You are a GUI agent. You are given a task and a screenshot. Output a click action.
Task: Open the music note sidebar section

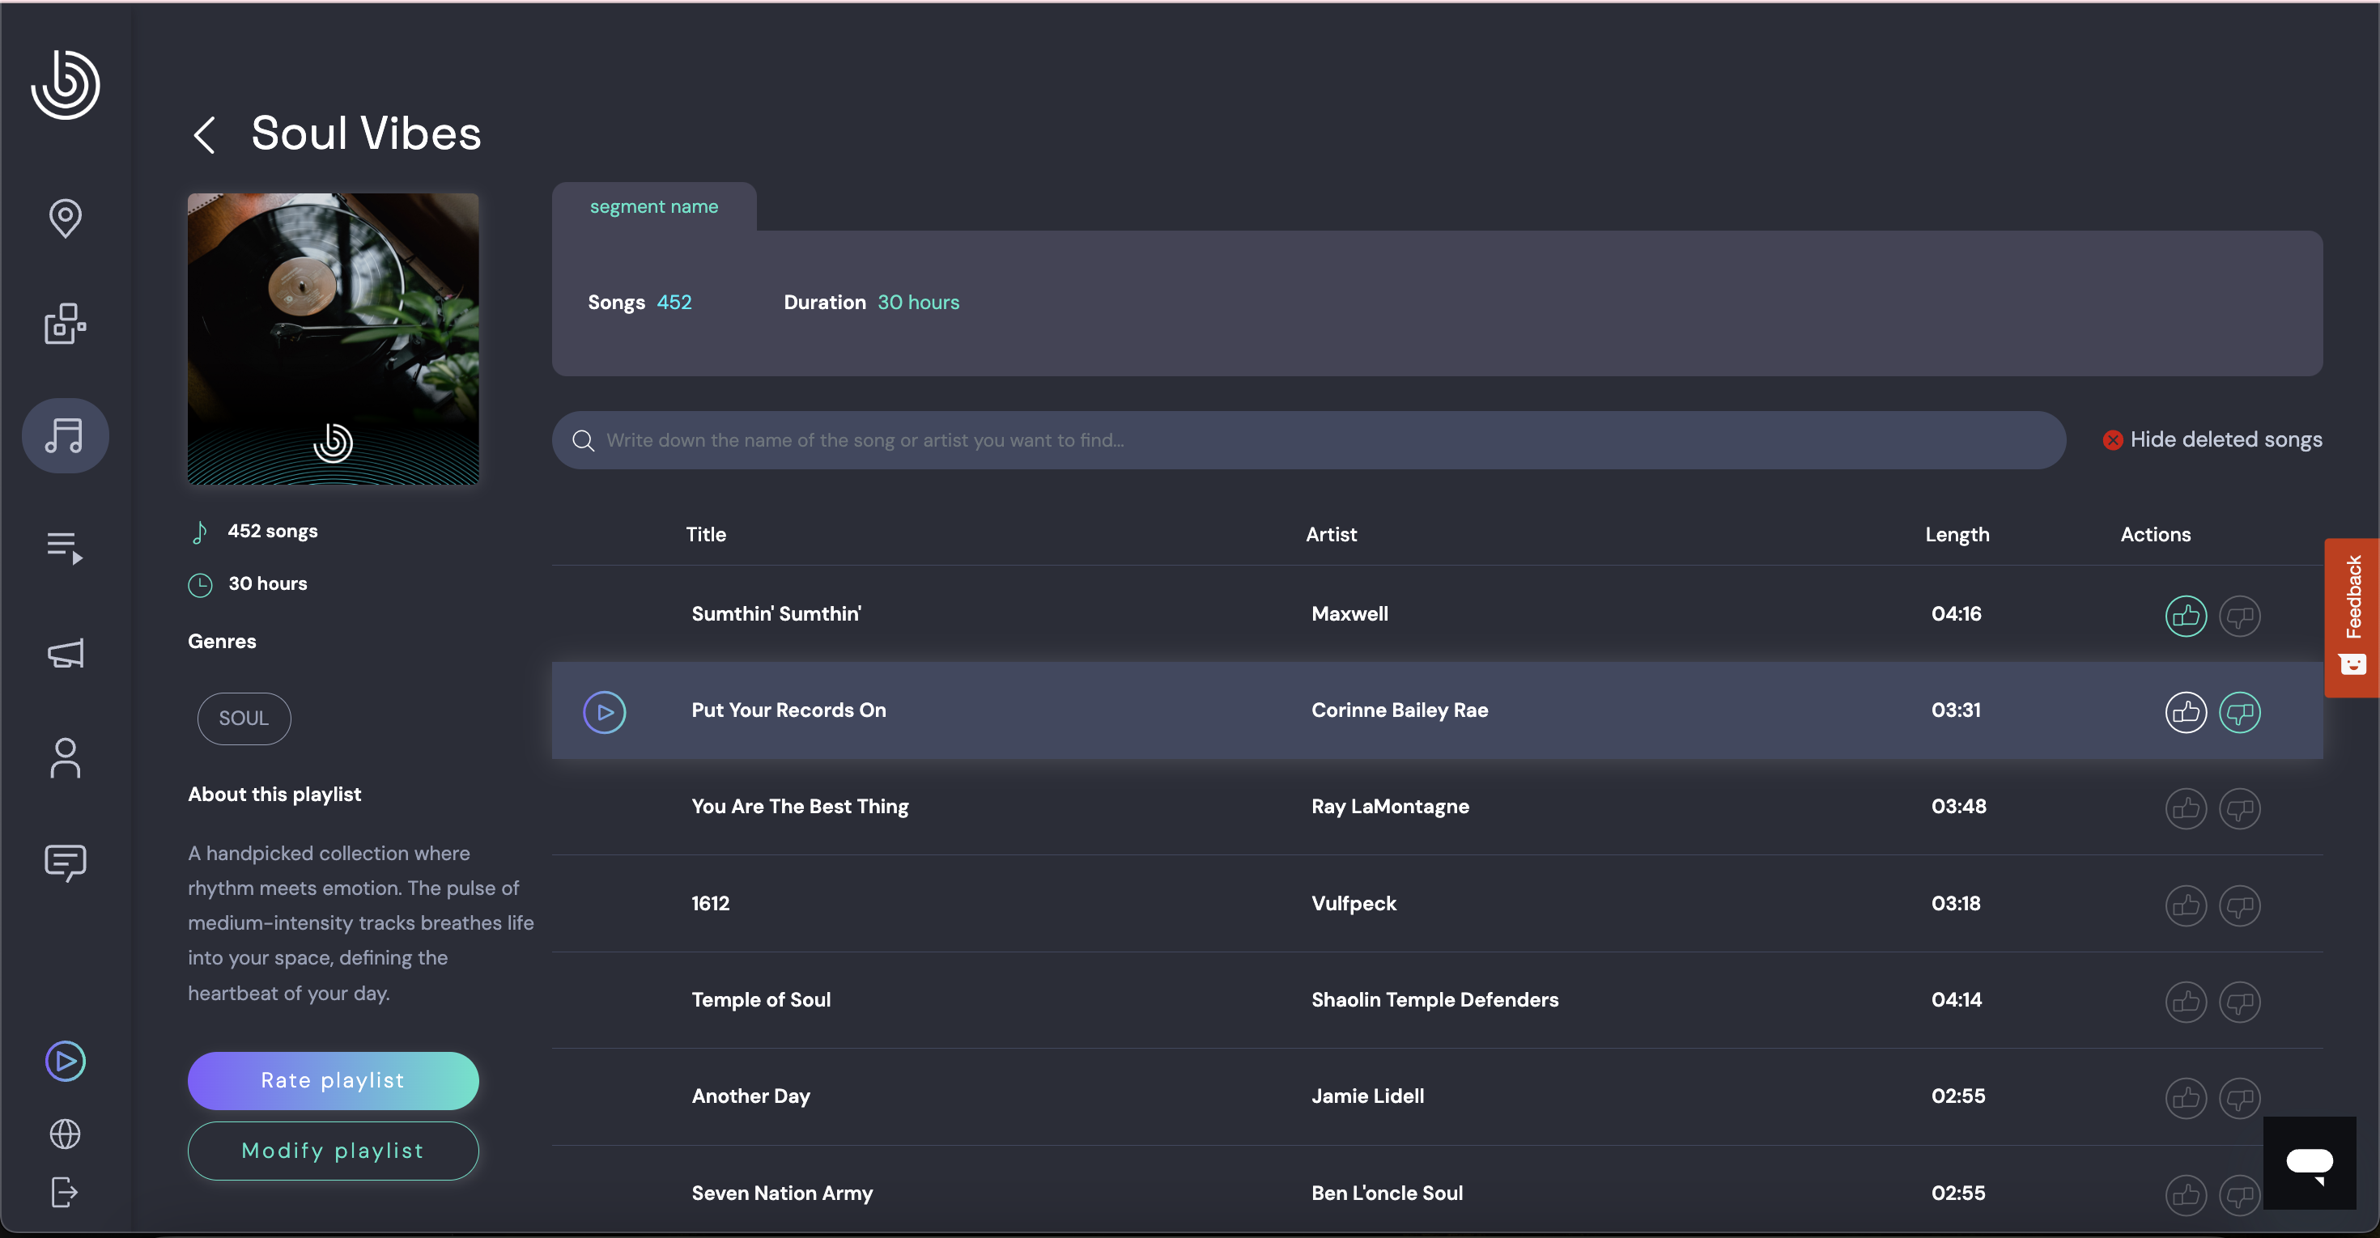tap(66, 436)
